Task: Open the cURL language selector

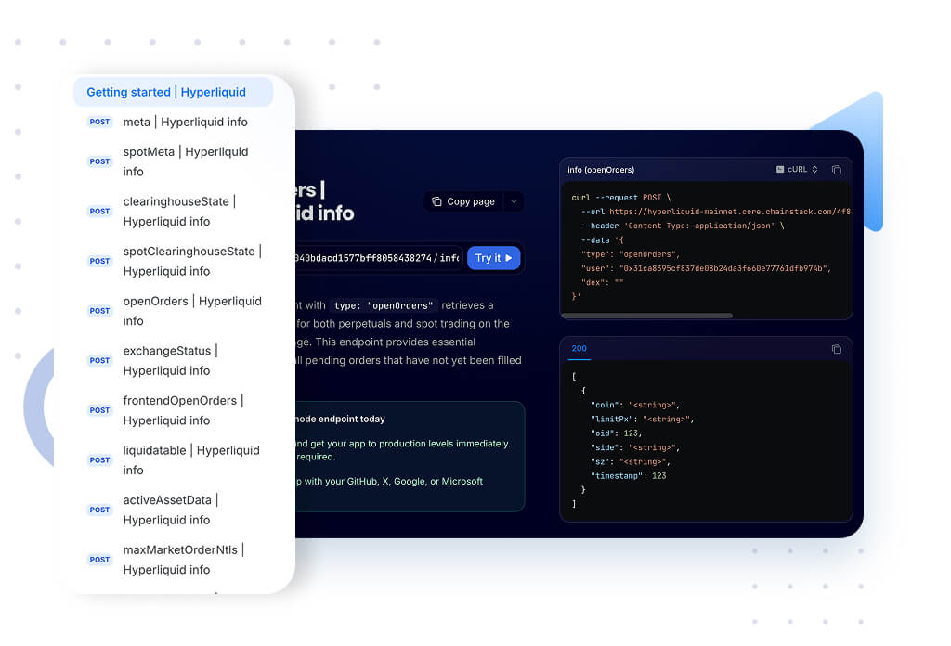Action: (797, 170)
